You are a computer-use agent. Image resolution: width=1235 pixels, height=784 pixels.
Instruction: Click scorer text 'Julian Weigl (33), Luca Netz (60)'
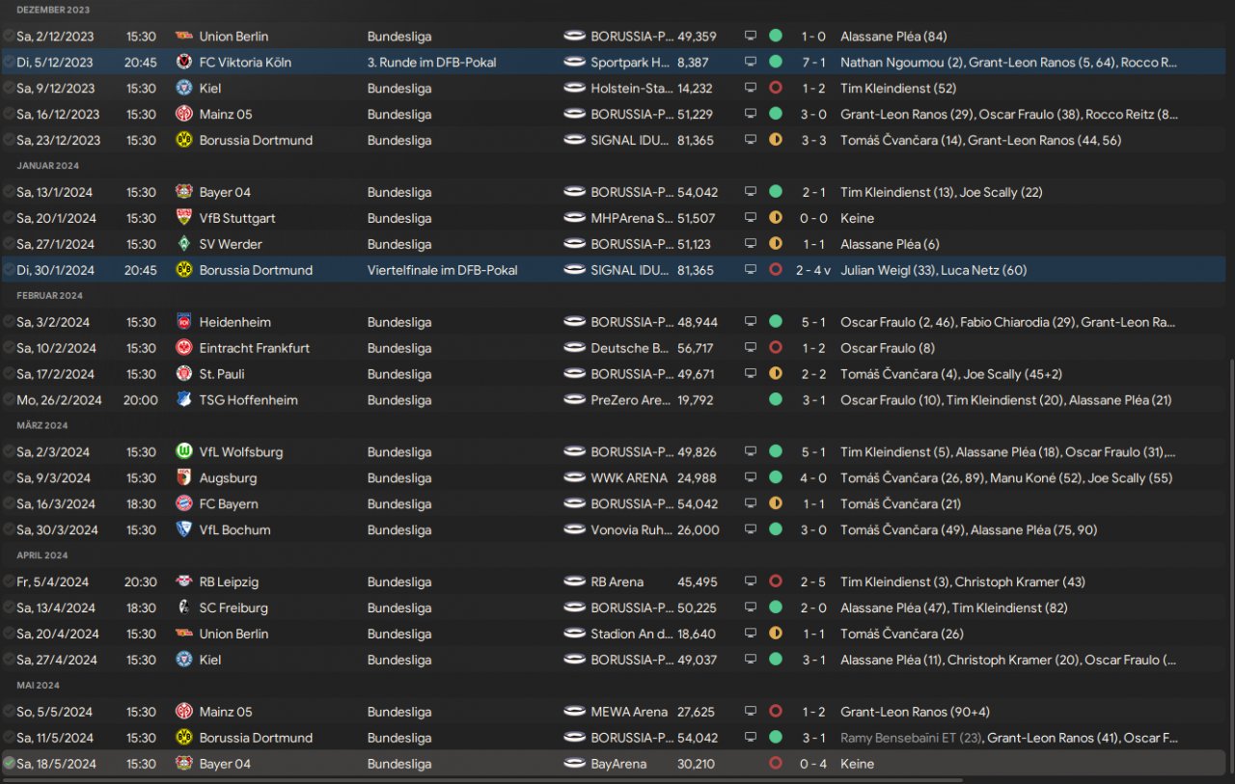pos(933,271)
